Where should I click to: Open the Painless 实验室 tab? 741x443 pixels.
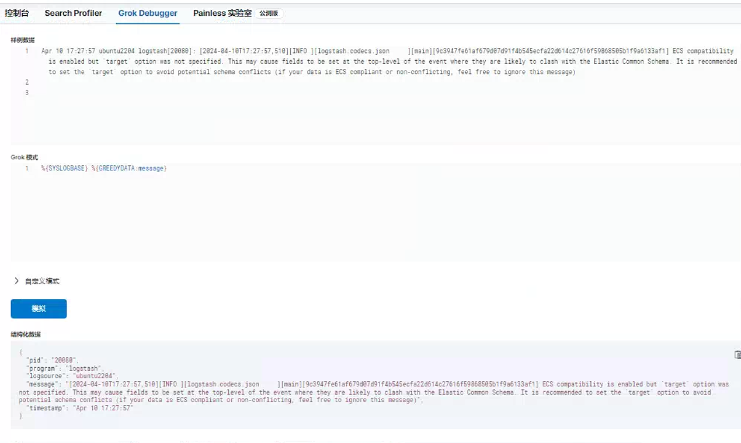point(222,13)
